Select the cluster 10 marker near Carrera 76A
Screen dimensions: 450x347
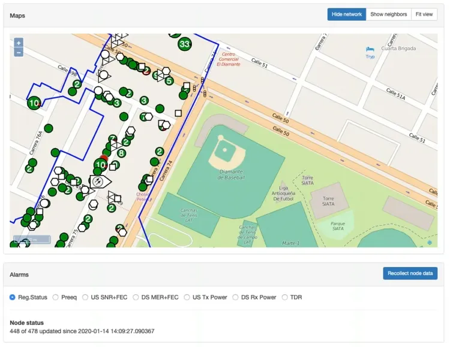pos(35,103)
